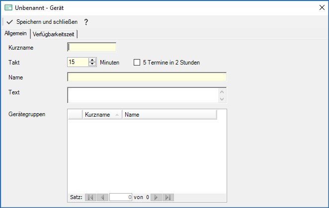Close the Unbenannt - Gerät window

coord(321,8)
